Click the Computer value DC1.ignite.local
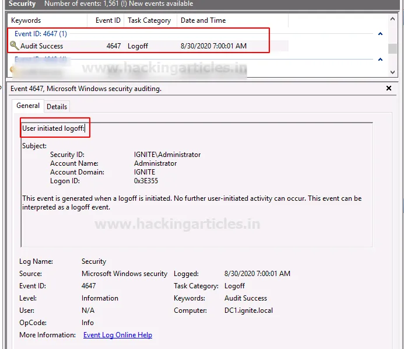404x349 pixels. (x=248, y=310)
